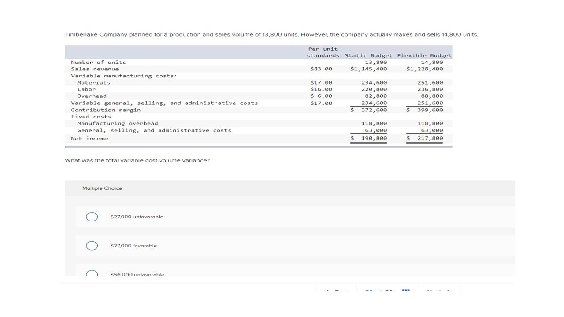Click the "Manufacturing overhead" fixed cost label
Viewport: 564px width, 317px height.
point(118,123)
